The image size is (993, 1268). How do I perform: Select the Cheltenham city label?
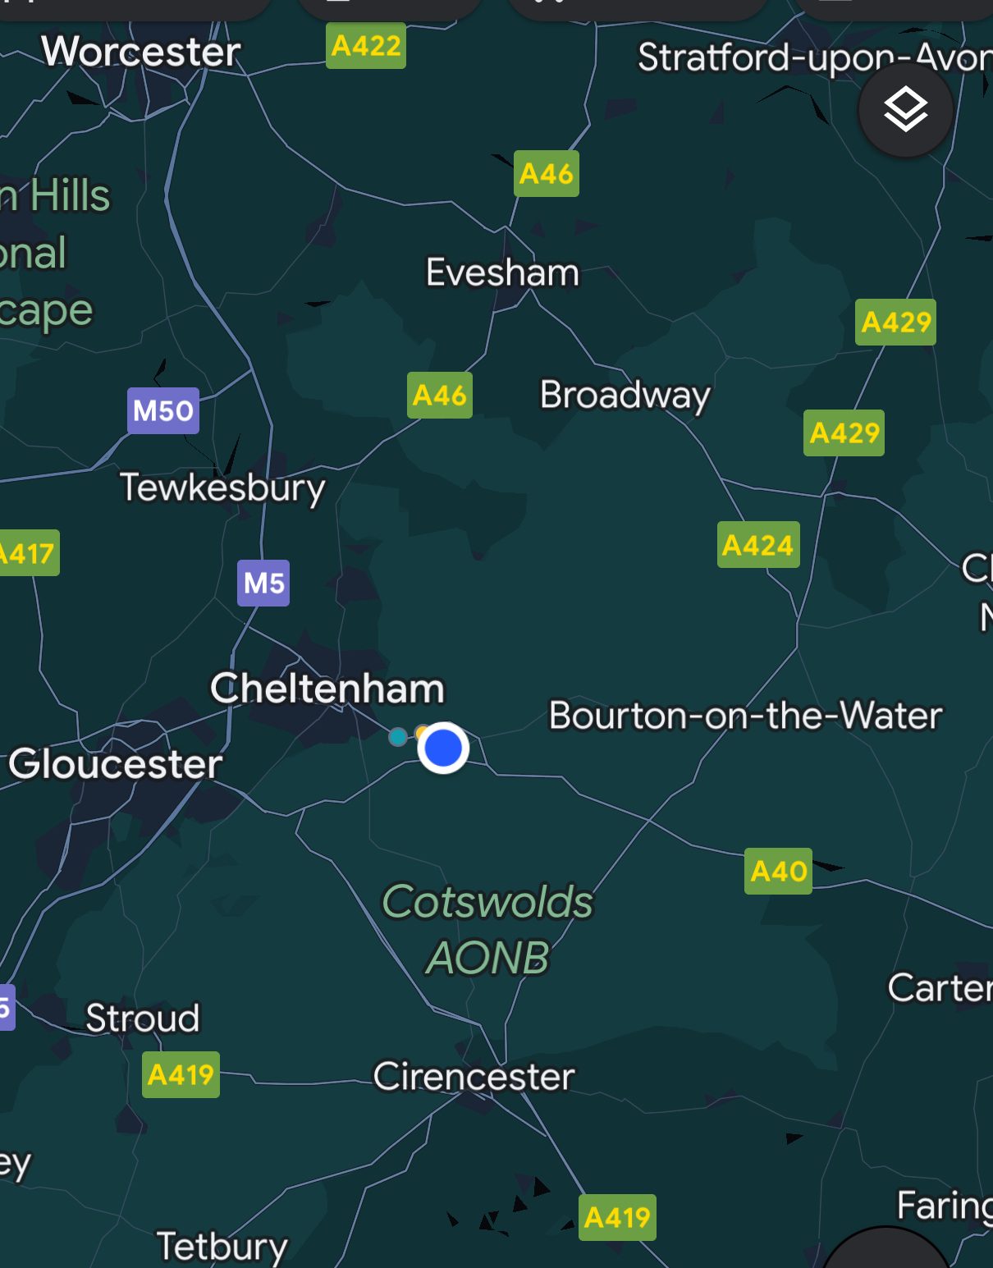click(327, 688)
